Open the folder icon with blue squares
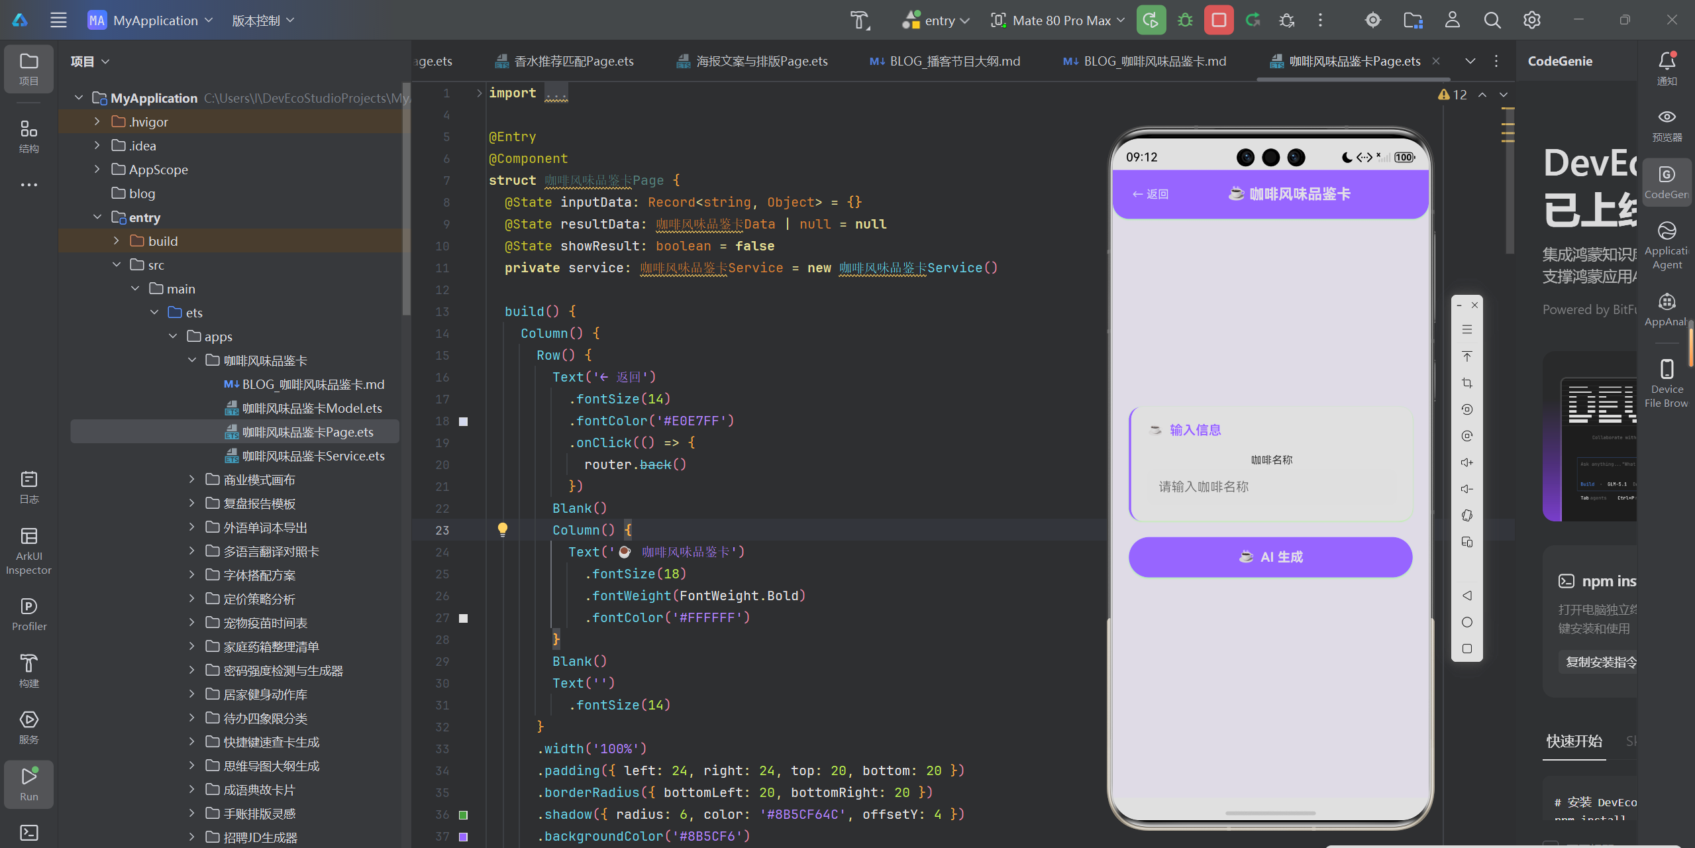Screen dimensions: 1695x848 click(1413, 21)
